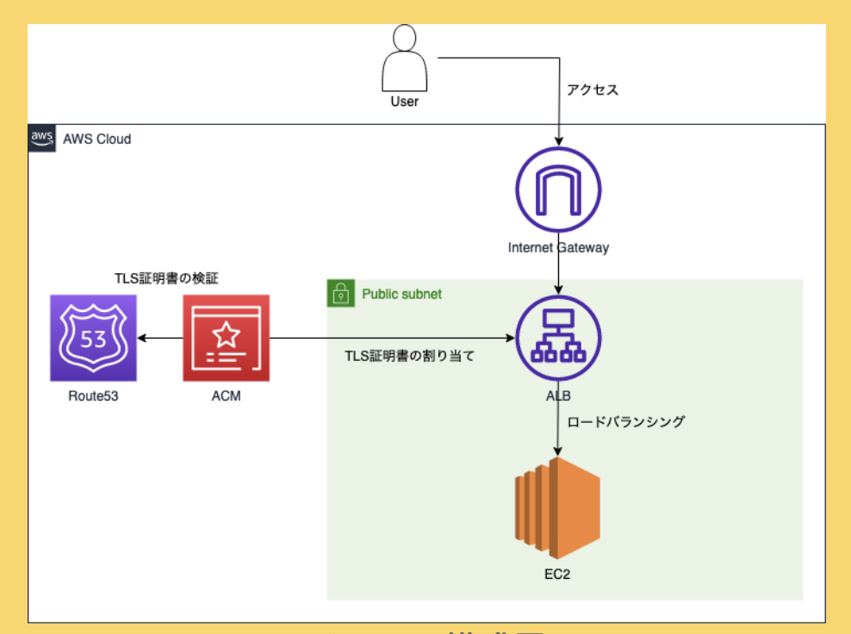851x634 pixels.
Task: Click the User person icon
Action: tap(404, 58)
